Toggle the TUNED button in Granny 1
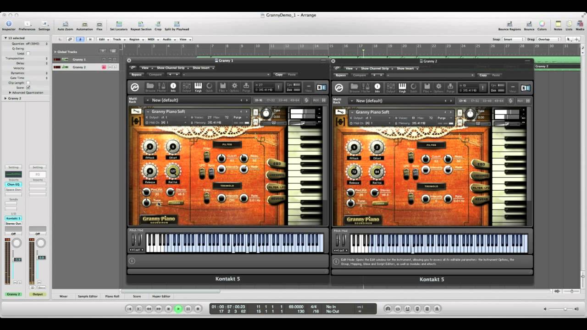587x330 pixels. point(175,203)
